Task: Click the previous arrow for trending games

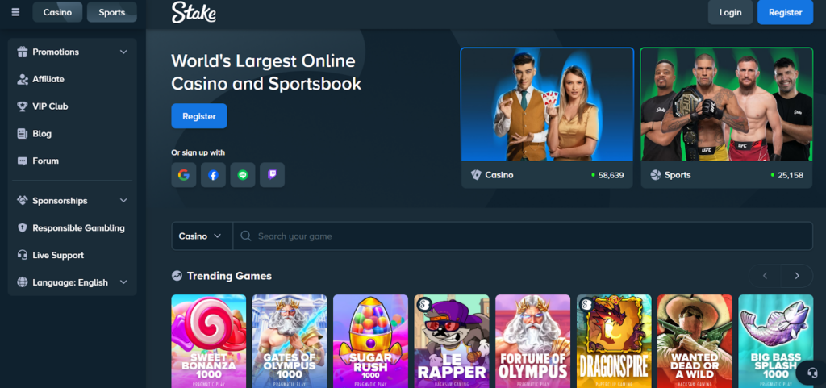Action: (765, 276)
